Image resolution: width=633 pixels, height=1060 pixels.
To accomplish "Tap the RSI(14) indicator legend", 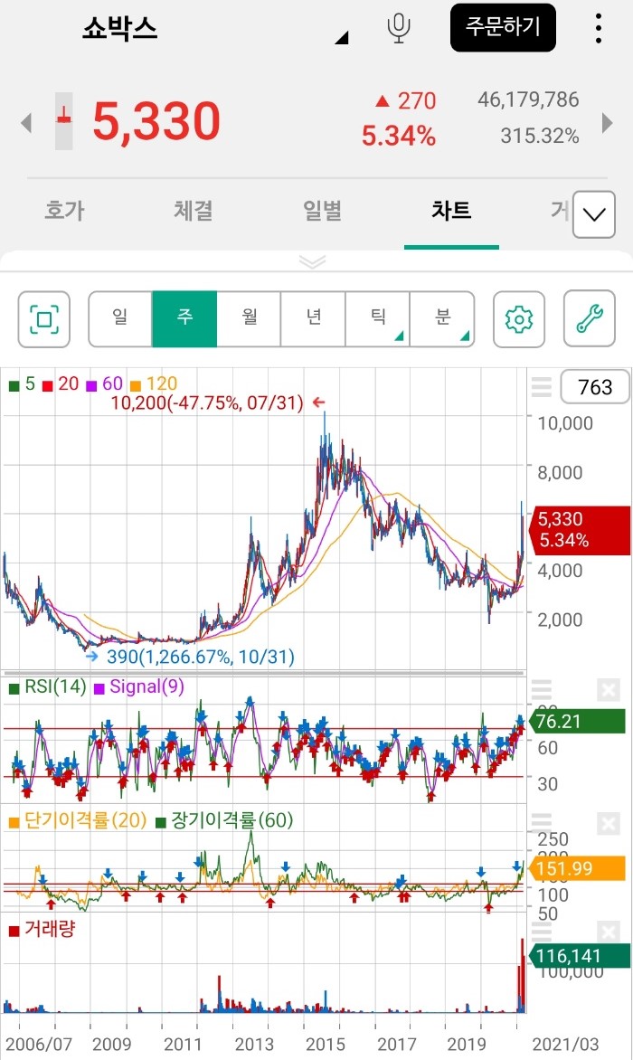I will [x=47, y=686].
